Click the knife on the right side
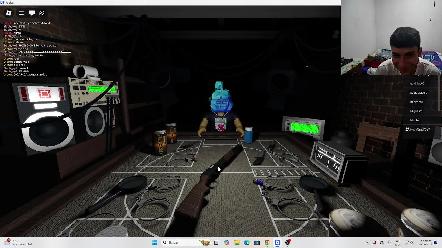The image size is (442, 248). [259, 159]
